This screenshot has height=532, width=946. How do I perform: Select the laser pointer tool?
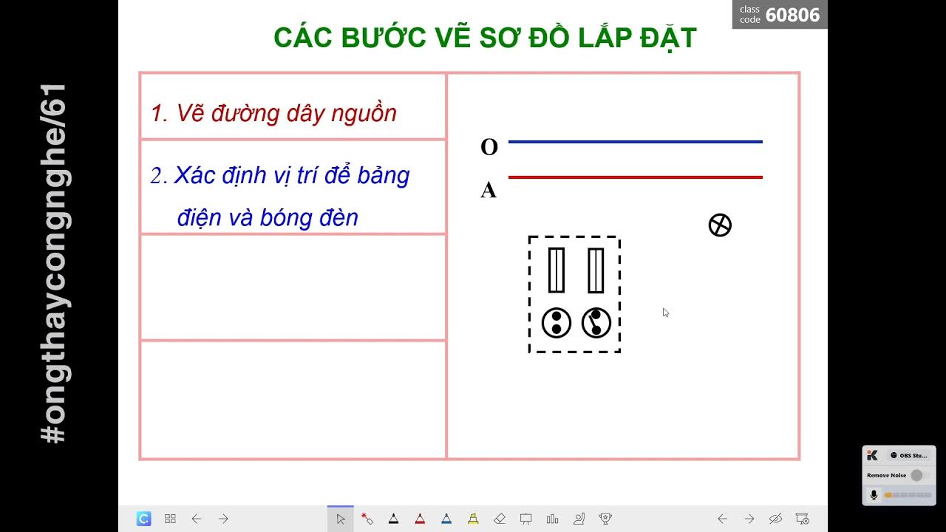[367, 519]
